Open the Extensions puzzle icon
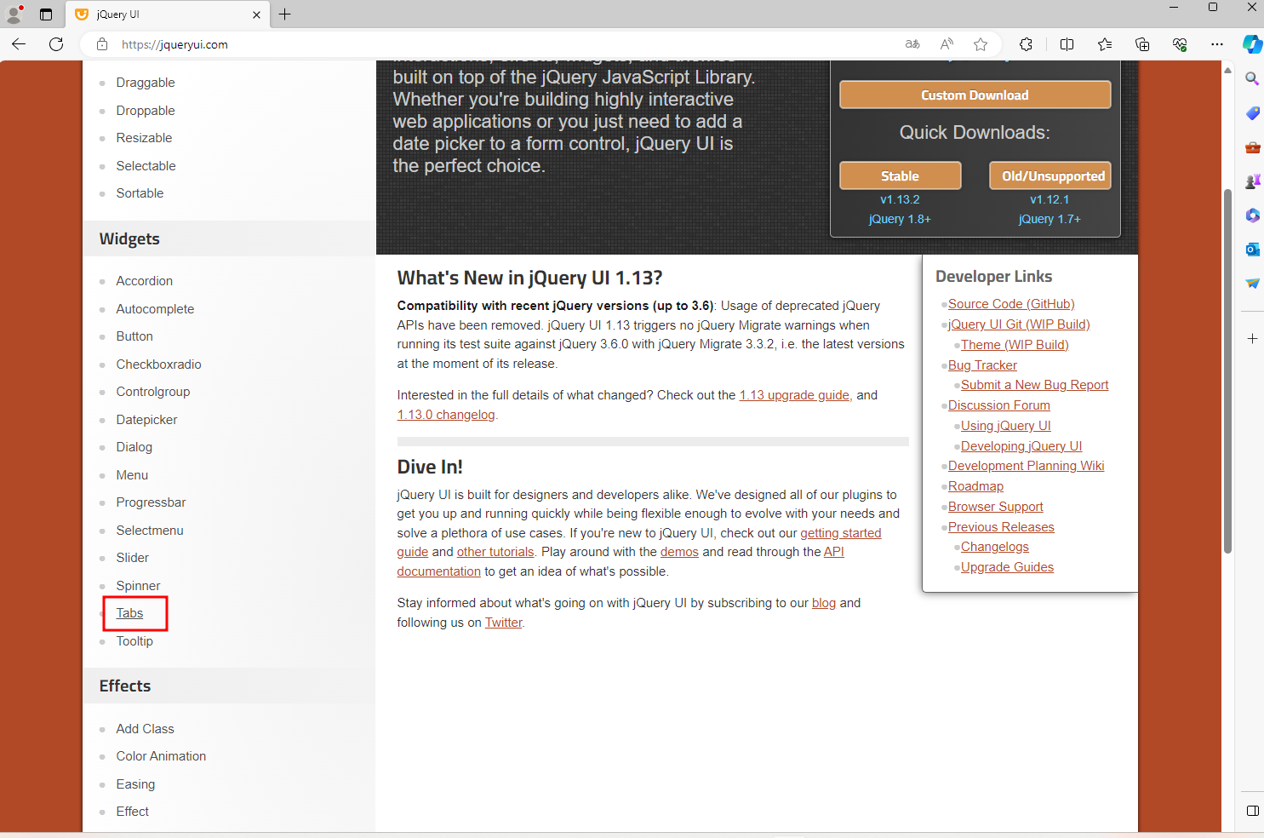 point(1026,44)
